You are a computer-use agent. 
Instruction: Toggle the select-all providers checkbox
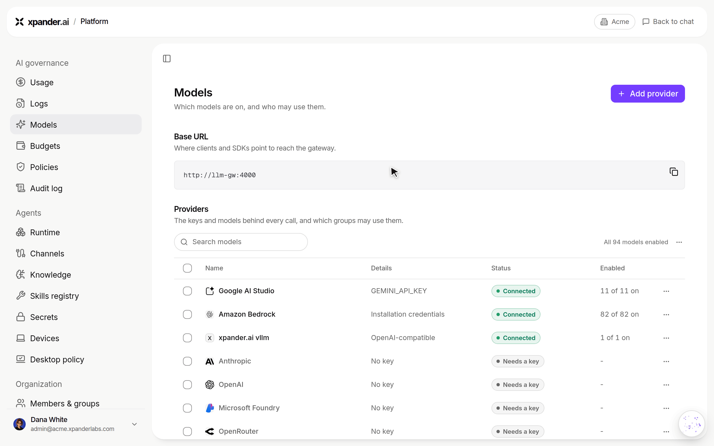[187, 268]
